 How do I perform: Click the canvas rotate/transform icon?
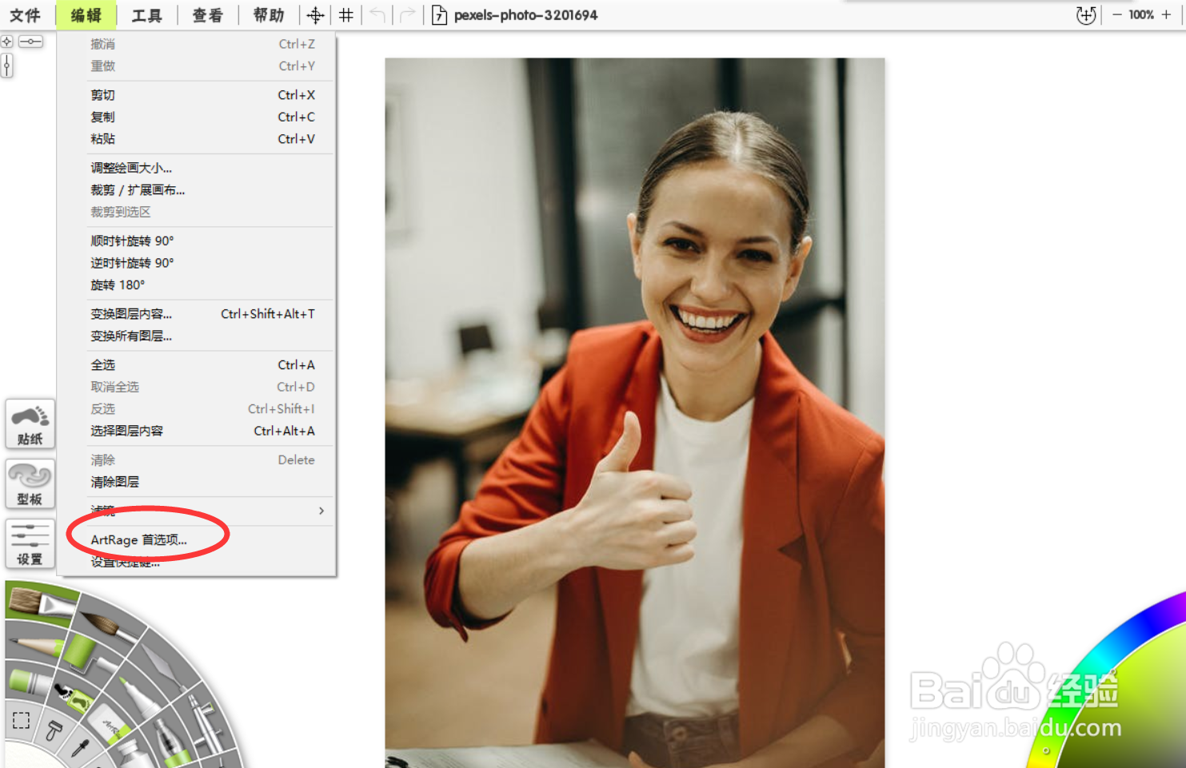pos(1086,15)
